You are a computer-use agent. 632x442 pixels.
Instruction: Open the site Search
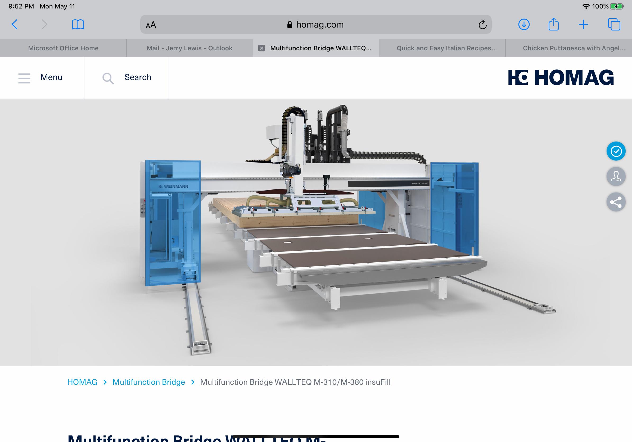(127, 77)
